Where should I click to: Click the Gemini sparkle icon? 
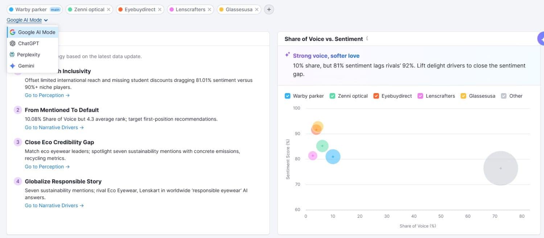pos(13,66)
